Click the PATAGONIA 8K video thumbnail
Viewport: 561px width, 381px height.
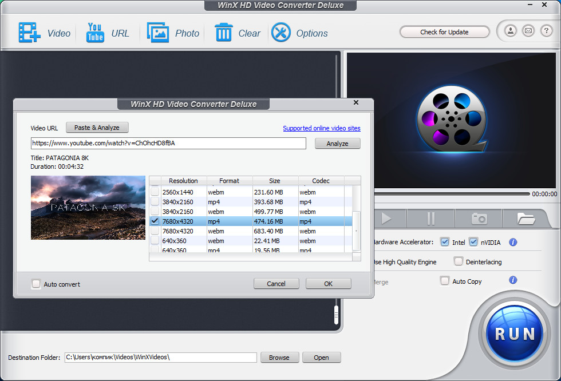(x=88, y=208)
